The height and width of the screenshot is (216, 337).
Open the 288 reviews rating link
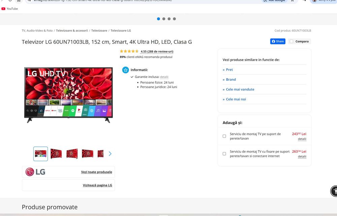pyautogui.click(x=157, y=51)
